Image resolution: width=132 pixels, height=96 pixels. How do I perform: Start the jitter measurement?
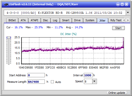pyautogui.click(x=118, y=28)
